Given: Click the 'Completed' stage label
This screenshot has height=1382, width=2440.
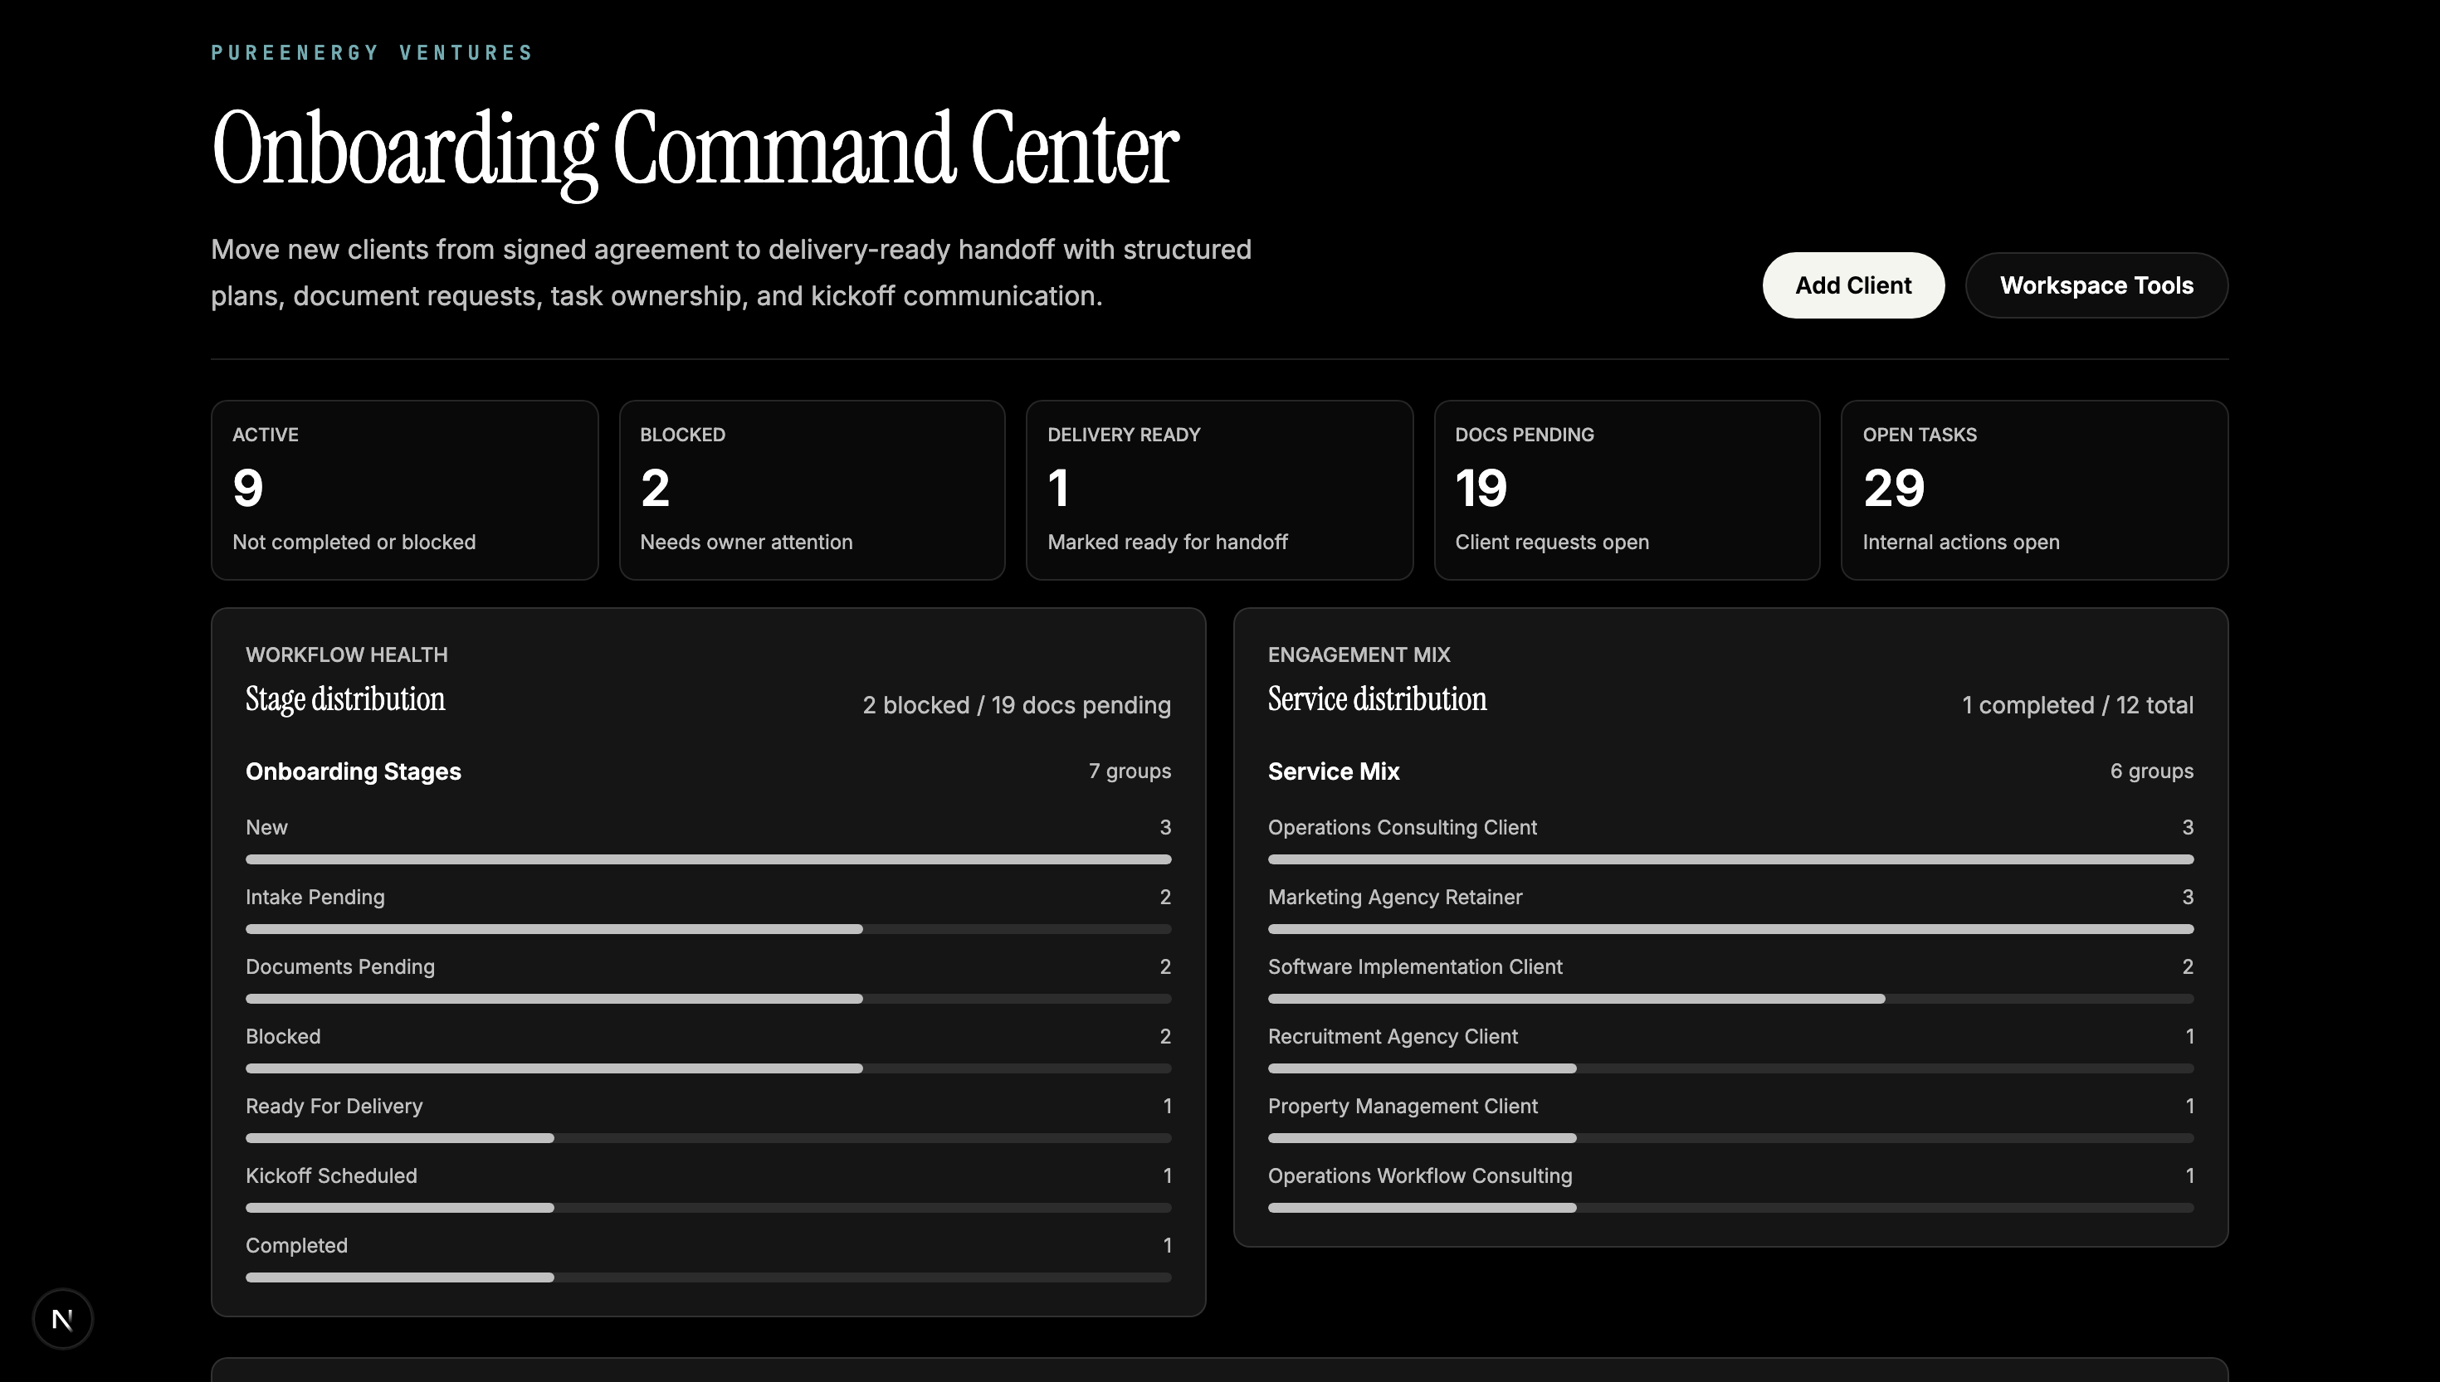Looking at the screenshot, I should [296, 1245].
